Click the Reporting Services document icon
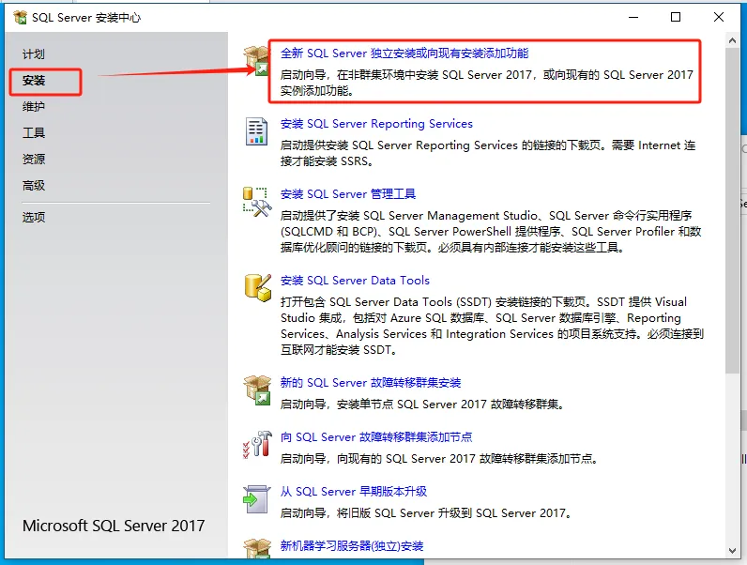The height and width of the screenshot is (565, 747). [x=256, y=131]
